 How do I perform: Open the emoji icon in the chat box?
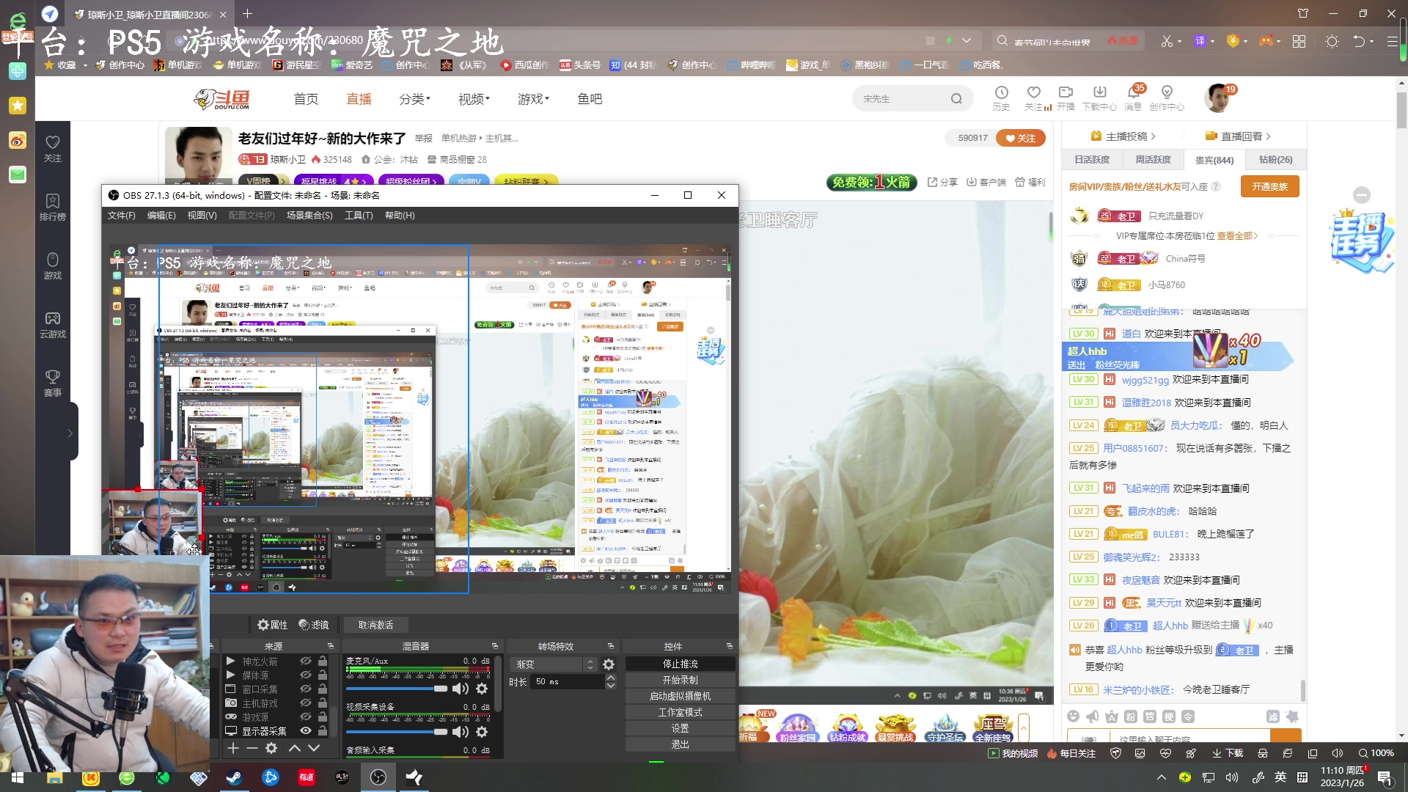[x=1074, y=716]
